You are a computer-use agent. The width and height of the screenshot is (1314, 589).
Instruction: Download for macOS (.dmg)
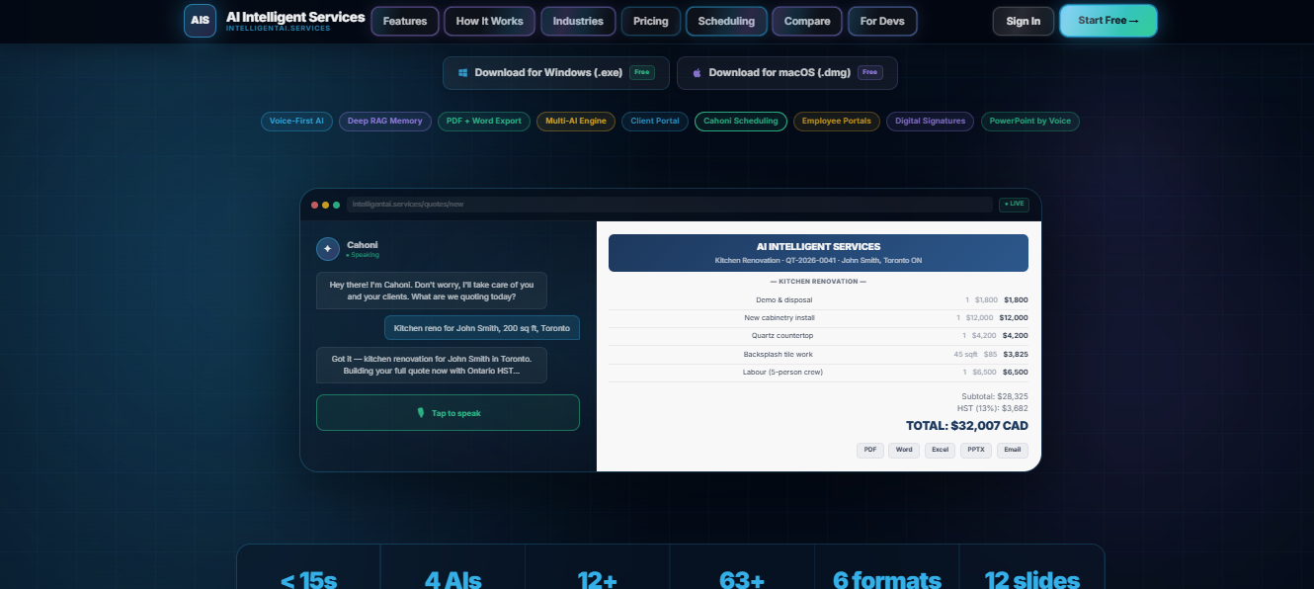[787, 73]
